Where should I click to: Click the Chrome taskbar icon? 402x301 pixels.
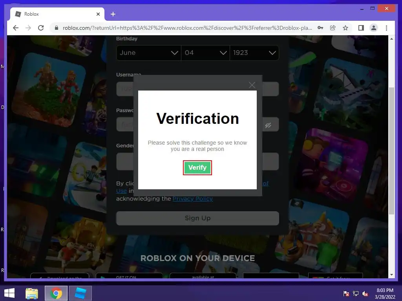point(56,293)
